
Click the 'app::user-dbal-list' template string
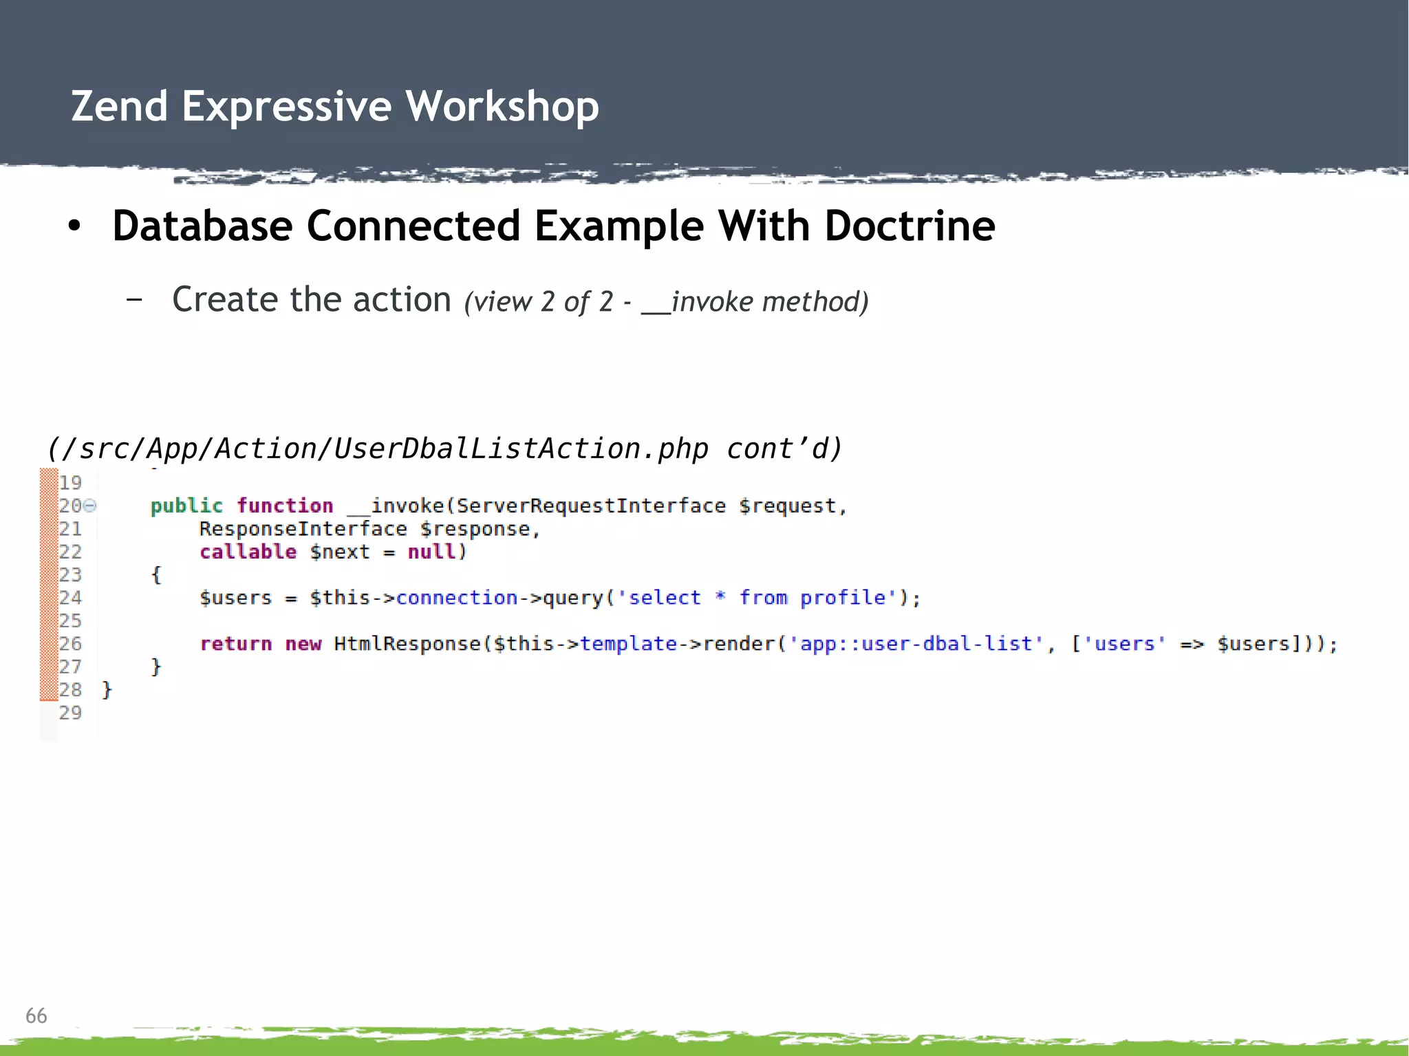[916, 644]
